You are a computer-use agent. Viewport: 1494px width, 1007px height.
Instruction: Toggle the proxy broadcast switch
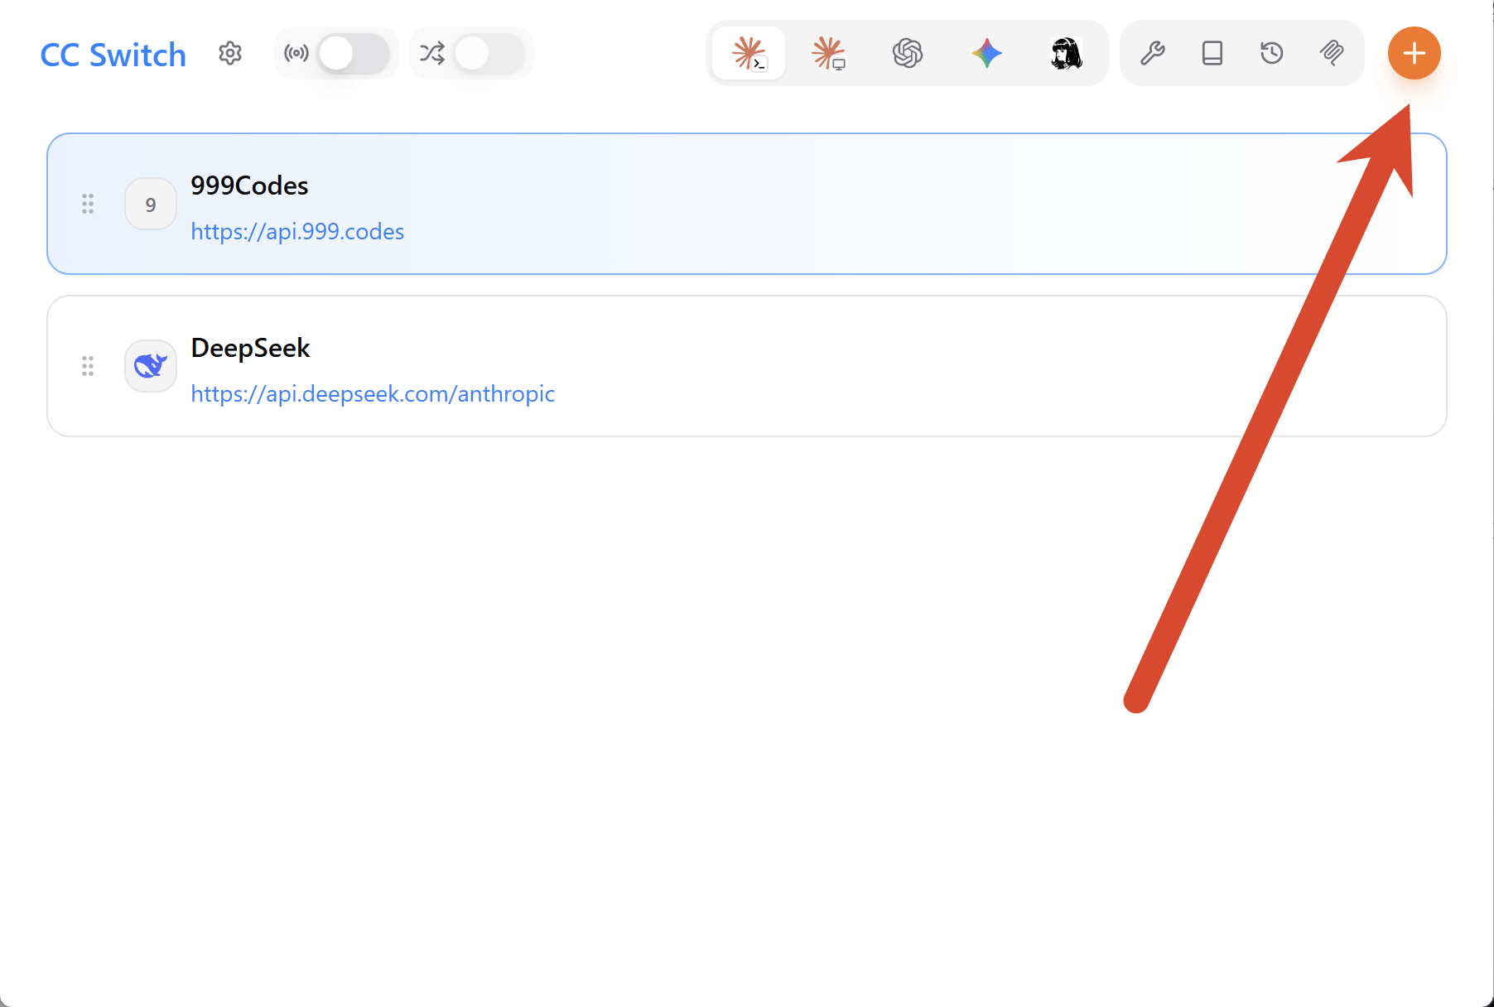point(354,54)
